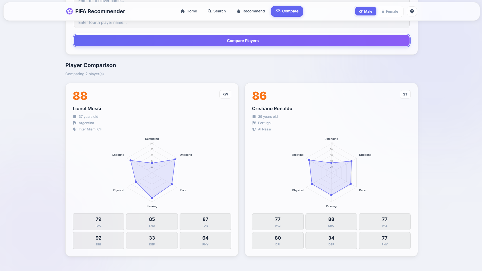Click shield icon next to Al Nassr

coord(254,129)
